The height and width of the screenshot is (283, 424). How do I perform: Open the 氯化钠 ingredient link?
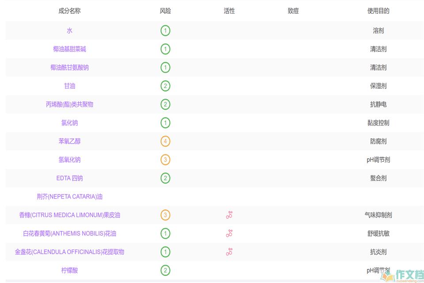[x=69, y=123]
